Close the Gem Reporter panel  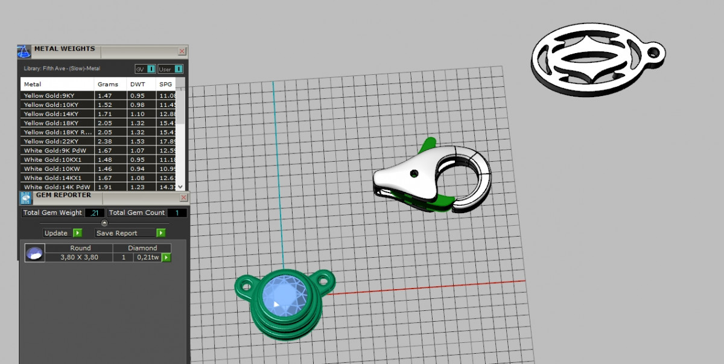(183, 198)
